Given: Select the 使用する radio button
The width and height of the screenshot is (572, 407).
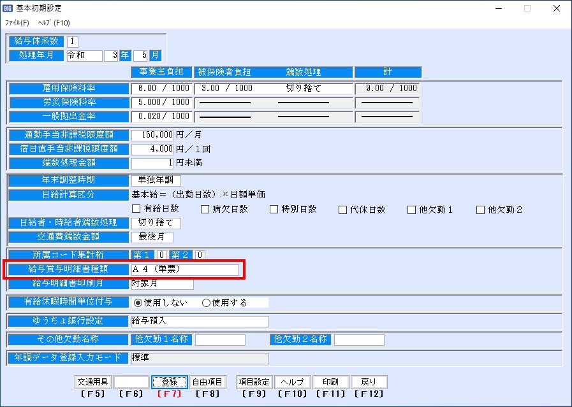Looking at the screenshot, I should (x=206, y=303).
